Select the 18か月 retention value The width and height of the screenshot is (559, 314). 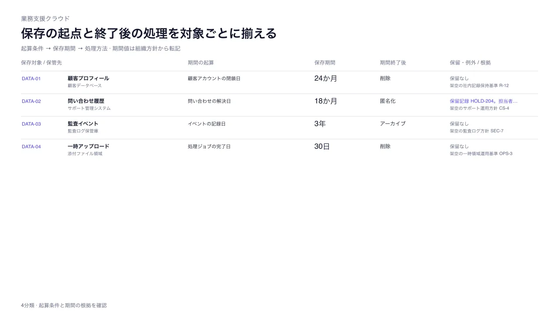pyautogui.click(x=326, y=101)
